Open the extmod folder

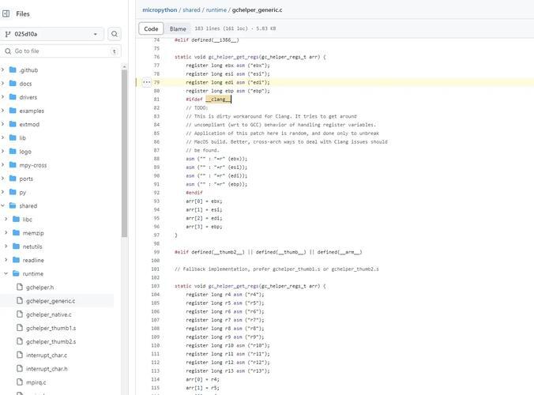[29, 125]
